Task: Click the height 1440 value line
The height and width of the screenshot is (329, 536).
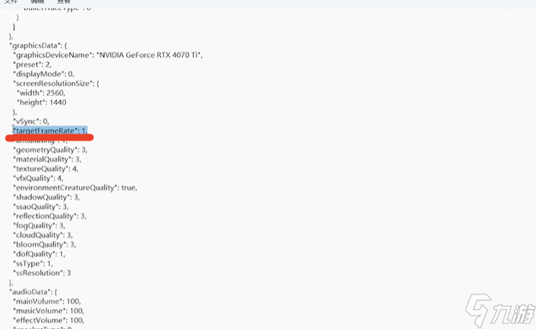Action: [42, 103]
